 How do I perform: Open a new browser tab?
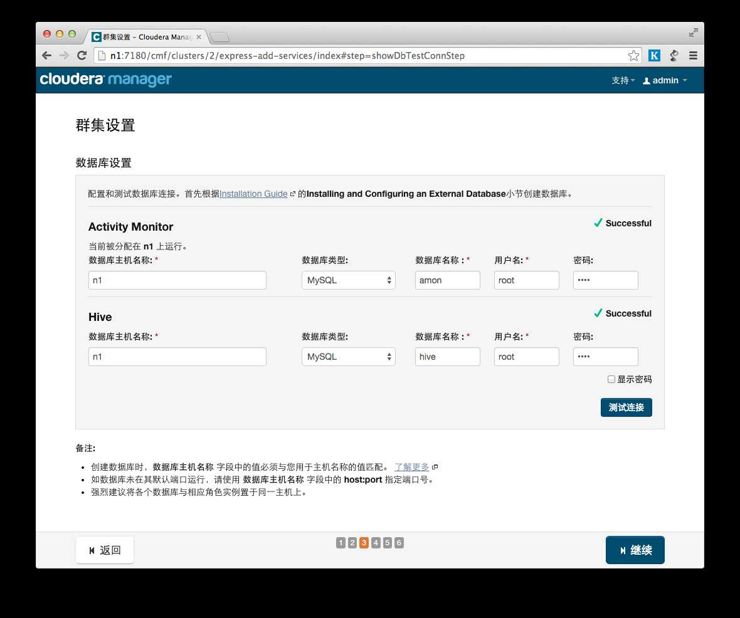(219, 37)
